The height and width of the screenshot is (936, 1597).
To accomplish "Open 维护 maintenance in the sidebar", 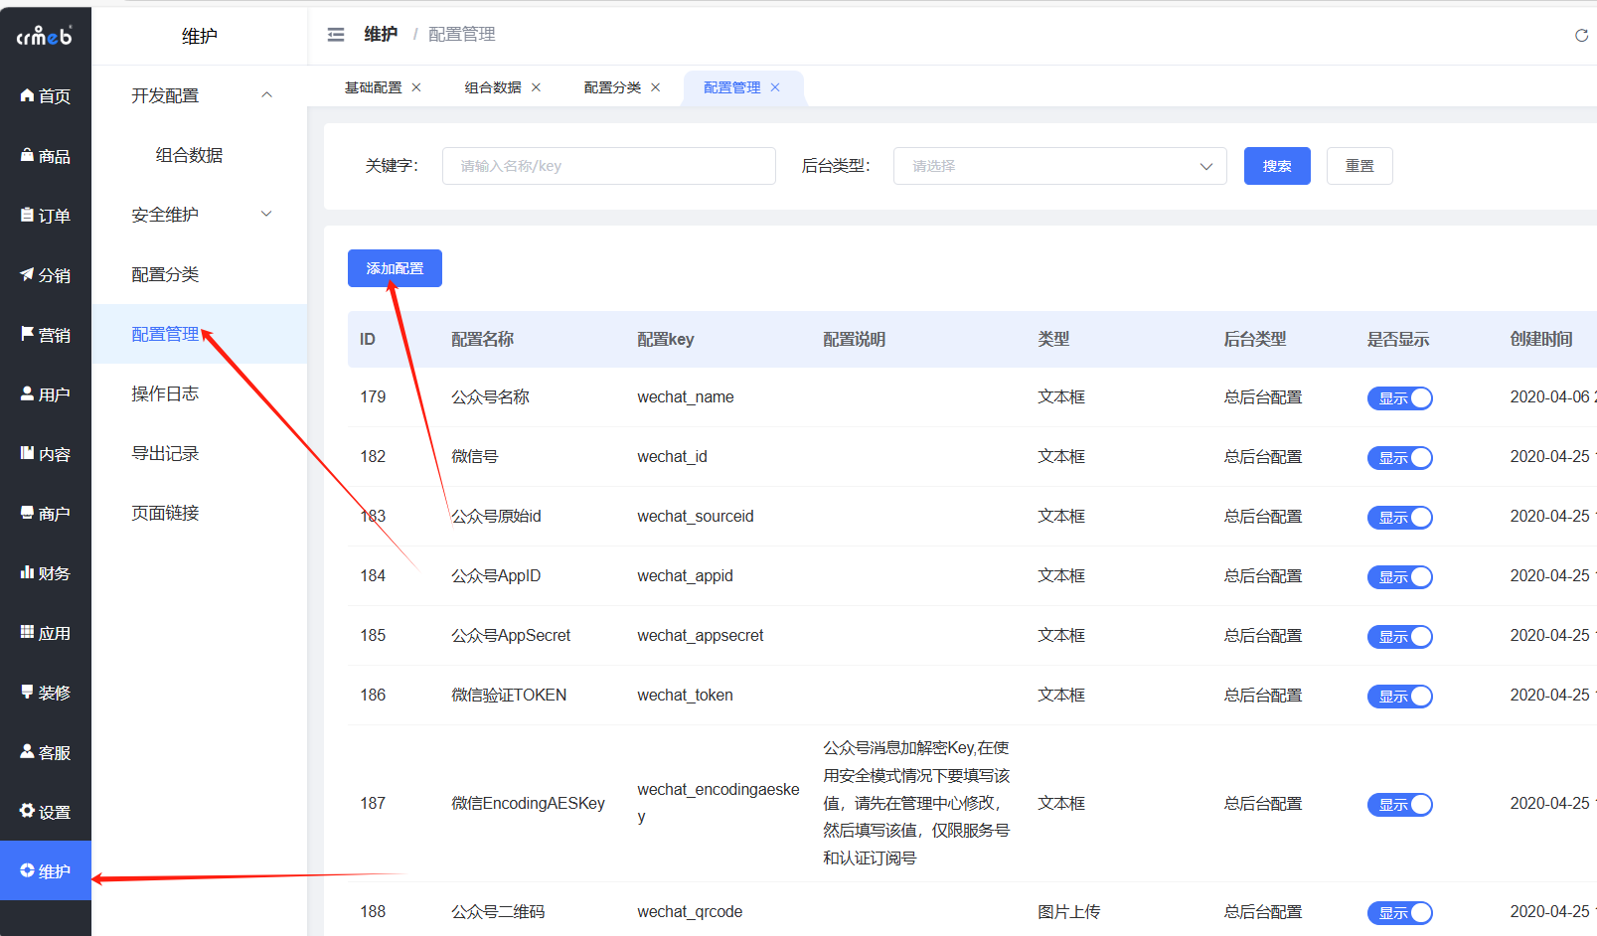I will 46,871.
